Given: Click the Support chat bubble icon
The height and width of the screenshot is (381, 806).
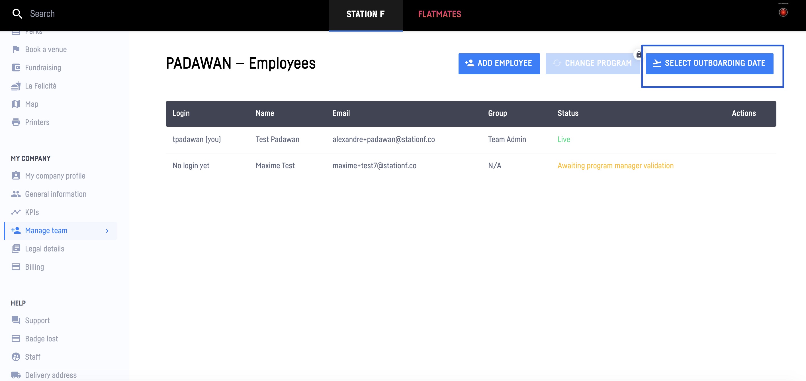Looking at the screenshot, I should coord(16,320).
